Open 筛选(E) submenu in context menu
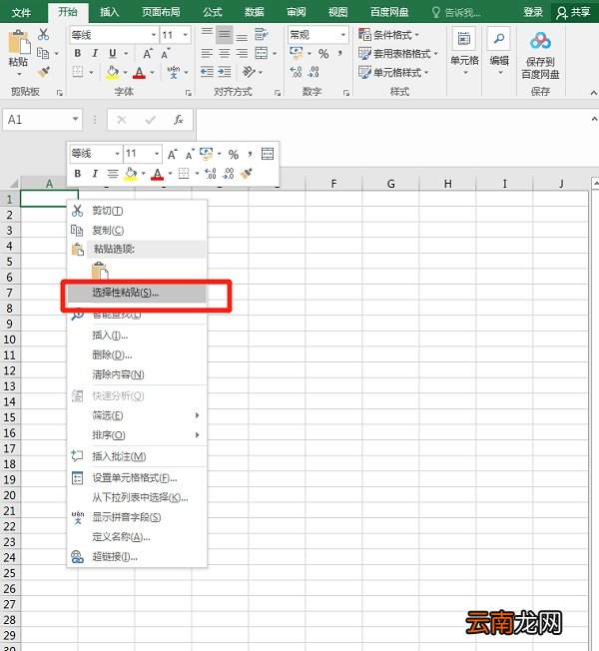 (137, 415)
